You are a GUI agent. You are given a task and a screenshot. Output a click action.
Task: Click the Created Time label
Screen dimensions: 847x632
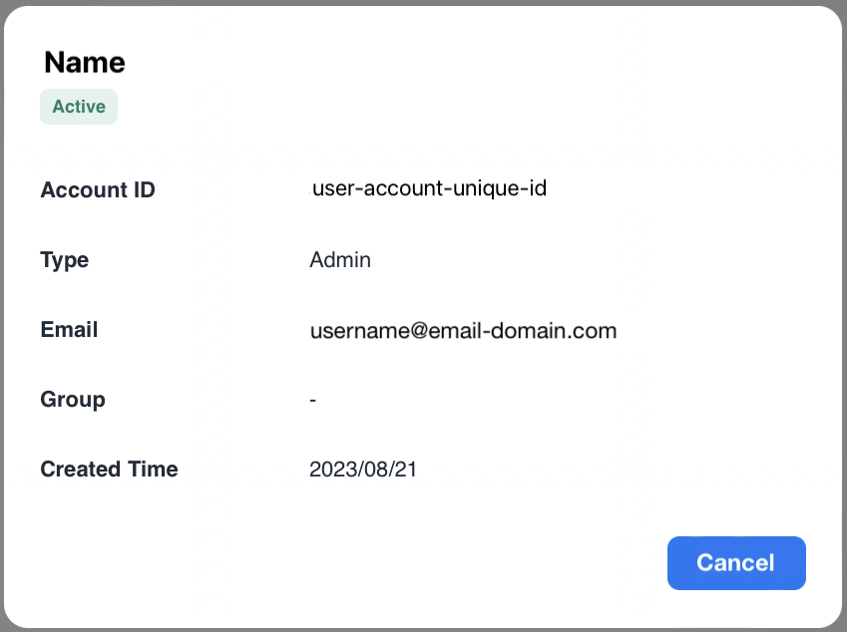click(109, 470)
